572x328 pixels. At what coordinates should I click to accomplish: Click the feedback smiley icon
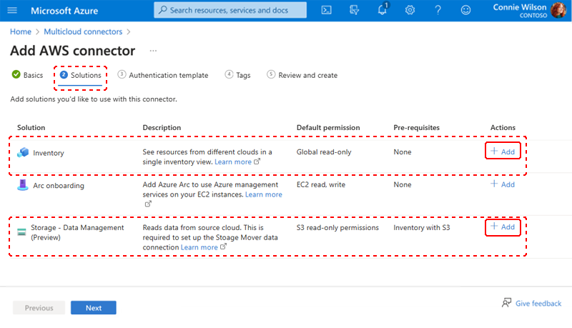click(465, 10)
